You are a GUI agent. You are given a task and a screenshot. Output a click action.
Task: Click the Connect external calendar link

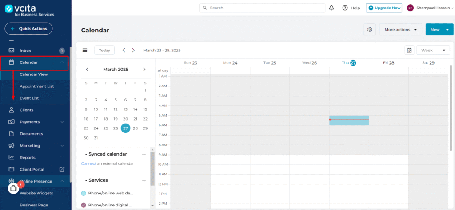(88, 163)
